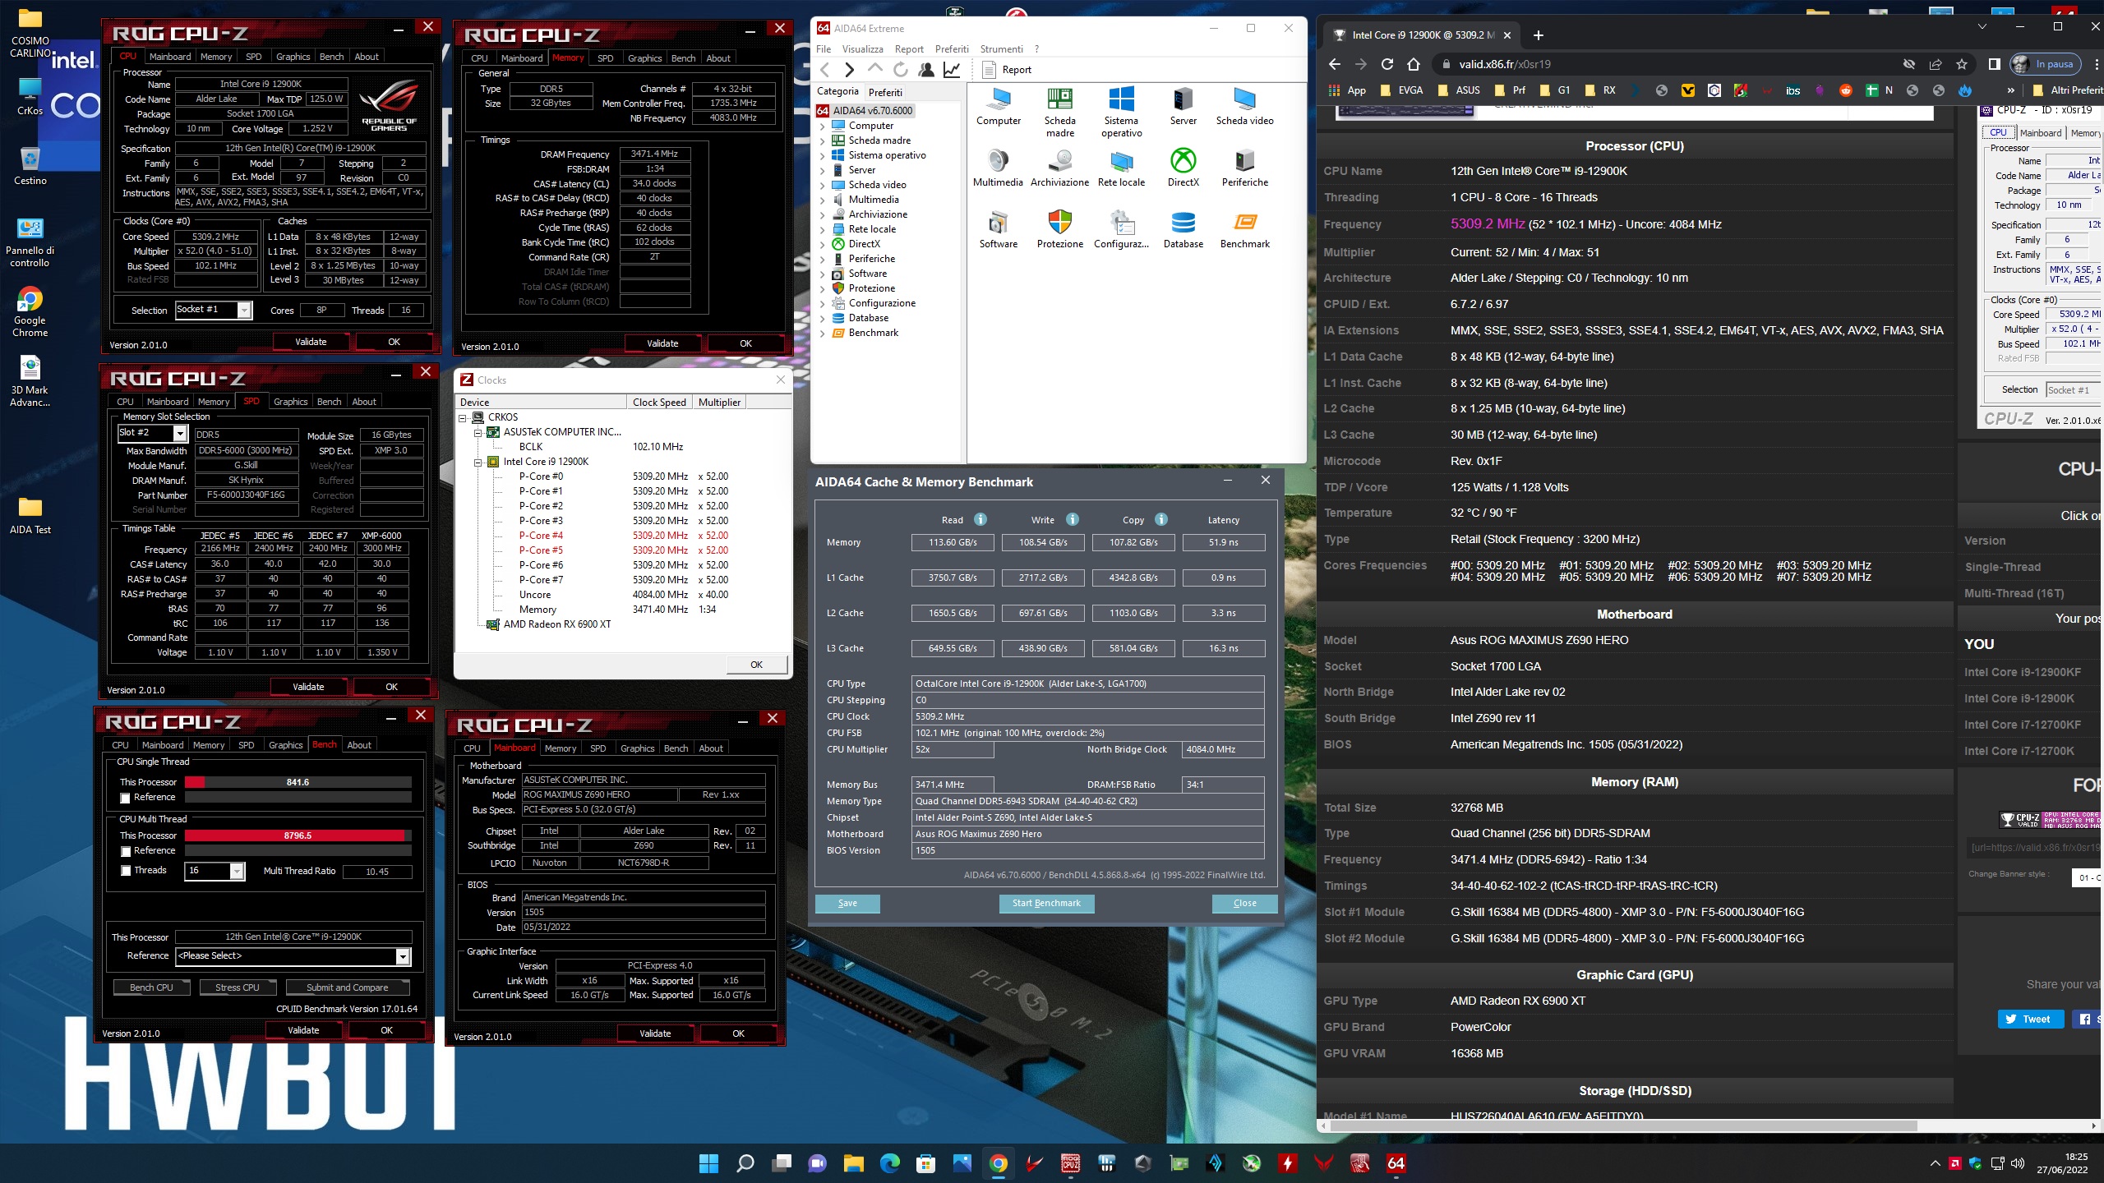This screenshot has height=1183, width=2104.
Task: Open Periferiche icon in AIDA64 main pane
Action: coord(1244,168)
